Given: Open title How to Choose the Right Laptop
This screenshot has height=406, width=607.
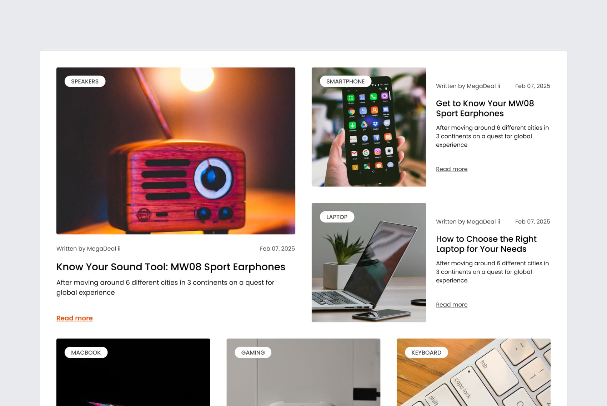Looking at the screenshot, I should [486, 244].
